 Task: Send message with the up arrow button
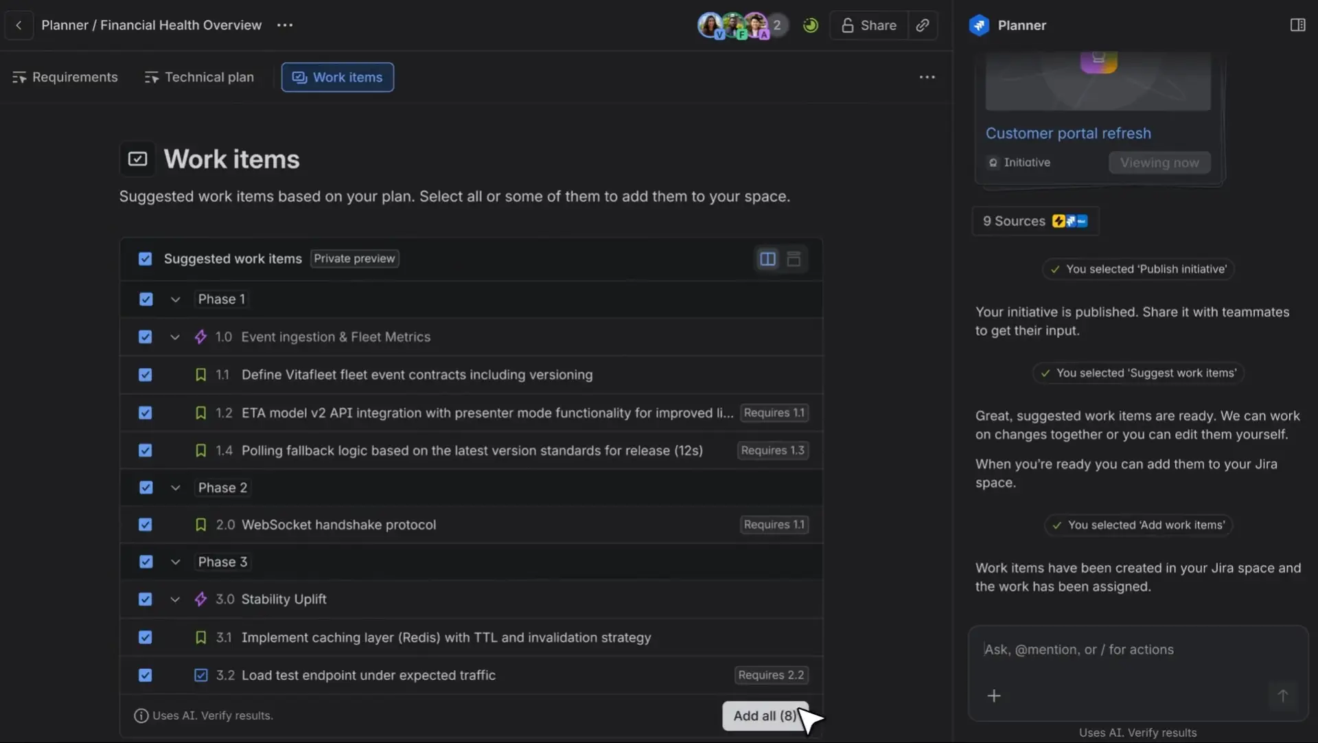point(1282,696)
